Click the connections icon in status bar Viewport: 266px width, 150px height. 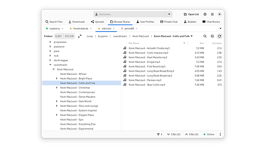pos(159,134)
